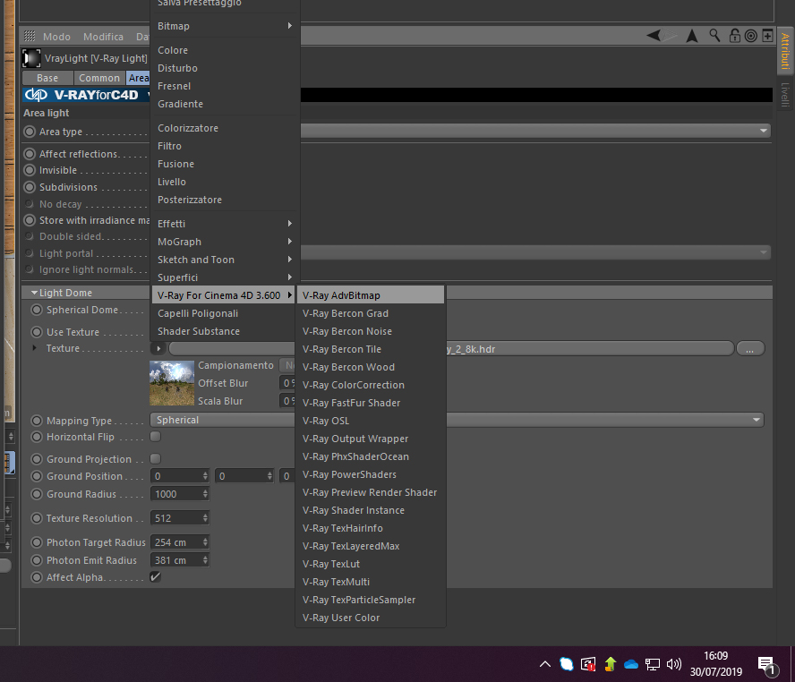The height and width of the screenshot is (682, 795).
Task: Switch to the Common tab
Action: point(99,78)
